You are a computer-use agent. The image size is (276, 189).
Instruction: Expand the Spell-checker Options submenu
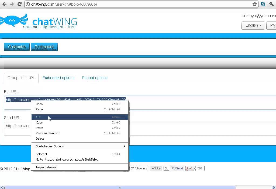click(80, 146)
